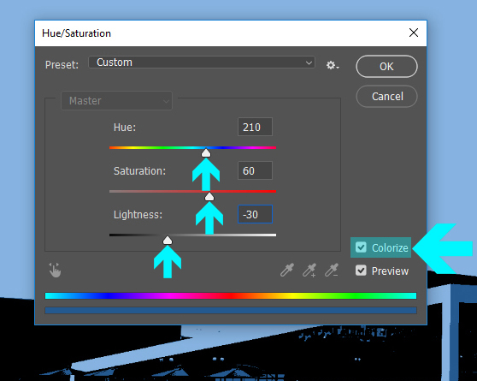Click the Cancel button
This screenshot has height=381, width=477.
click(x=386, y=96)
